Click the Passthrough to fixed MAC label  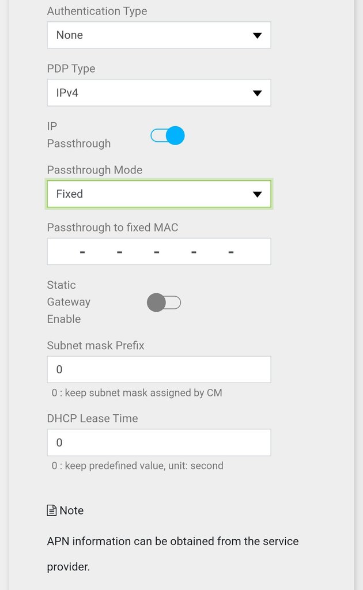click(x=112, y=228)
